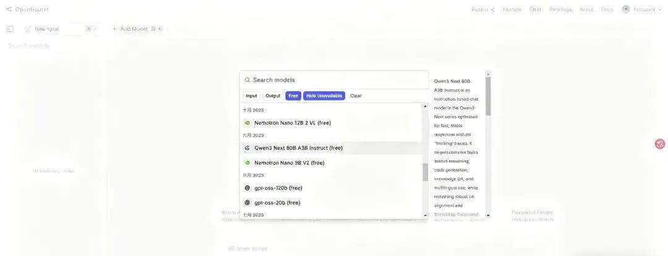668x256 pixels.
Task: Click the description panel scroll-up arrow
Action: 488,74
